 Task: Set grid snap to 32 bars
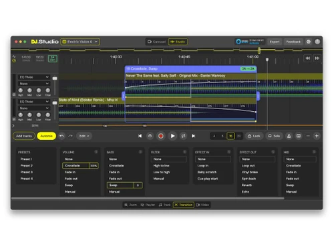coord(239,136)
